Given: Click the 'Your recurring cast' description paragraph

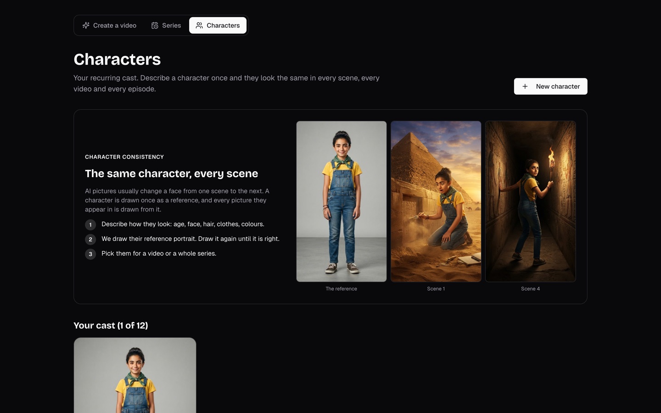Looking at the screenshot, I should (x=226, y=84).
